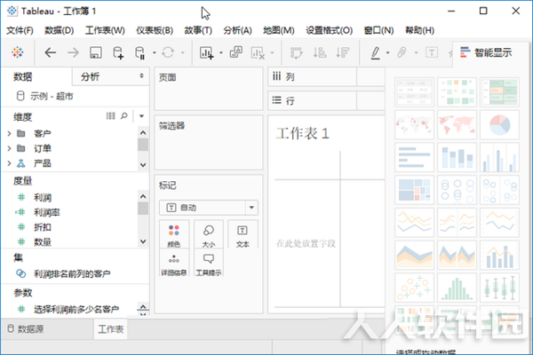Click the 文本 marks card button

coord(243,235)
